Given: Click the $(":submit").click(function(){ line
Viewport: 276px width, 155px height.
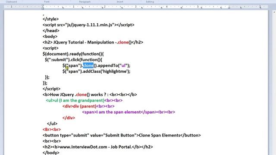Looking at the screenshot, I should 73,59.
